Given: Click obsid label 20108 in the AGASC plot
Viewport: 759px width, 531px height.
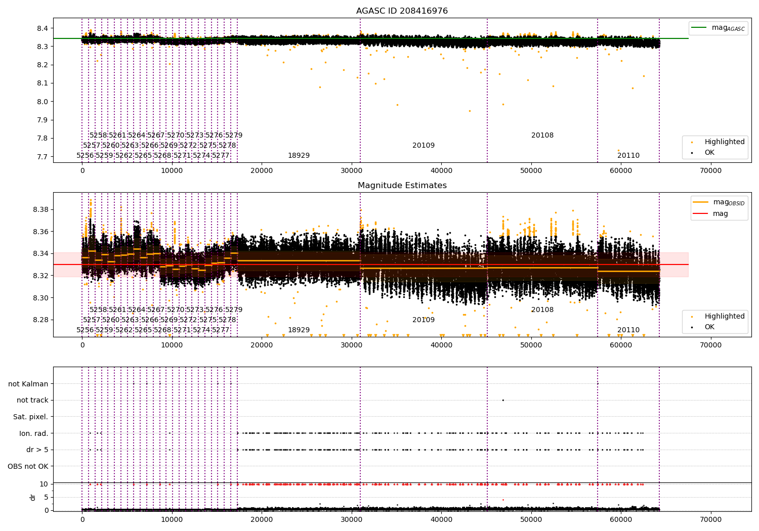Looking at the screenshot, I should click(x=542, y=136).
